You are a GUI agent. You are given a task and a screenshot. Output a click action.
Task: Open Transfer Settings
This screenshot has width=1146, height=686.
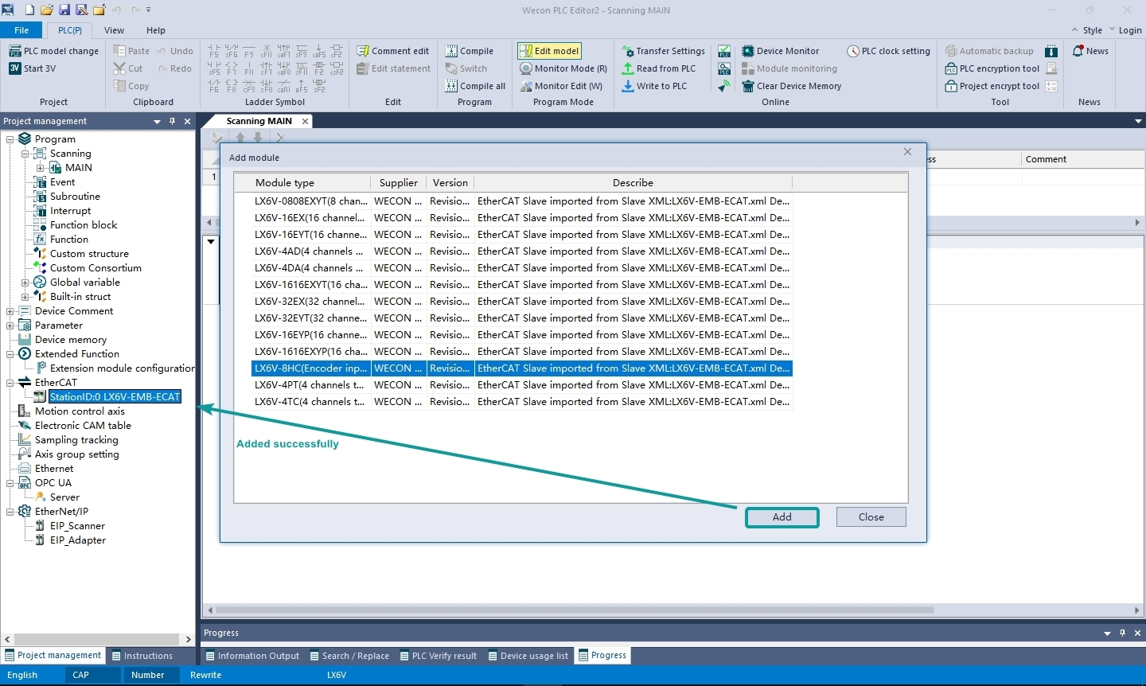tap(663, 51)
